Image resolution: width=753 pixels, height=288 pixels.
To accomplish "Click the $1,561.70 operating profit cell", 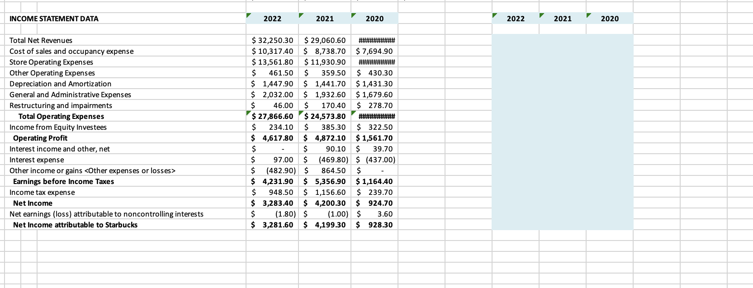I will click(374, 138).
